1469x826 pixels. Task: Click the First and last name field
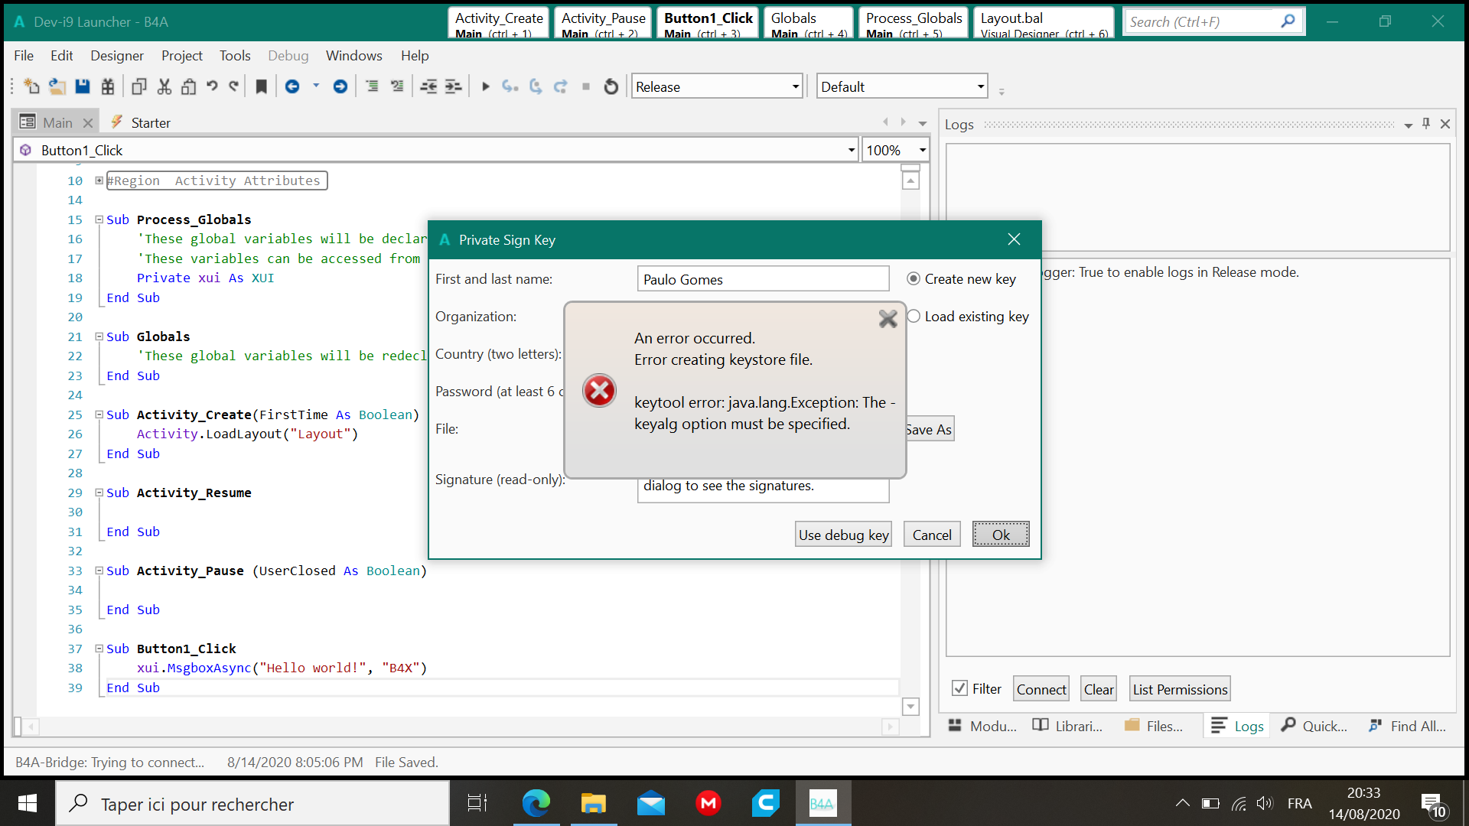763,279
